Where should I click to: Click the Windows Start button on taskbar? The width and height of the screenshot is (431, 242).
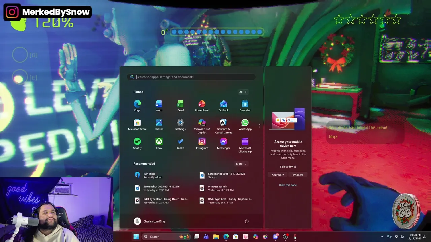136,237
